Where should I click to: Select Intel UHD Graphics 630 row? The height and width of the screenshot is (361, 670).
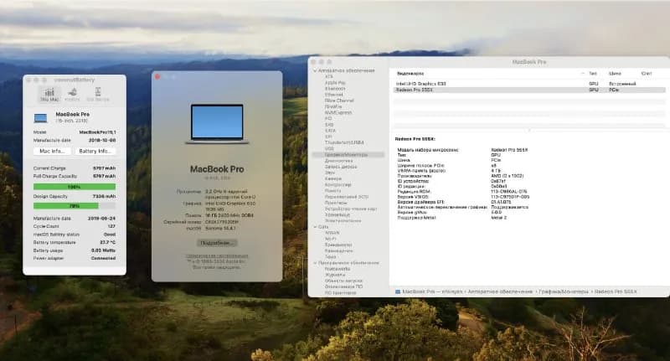529,84
